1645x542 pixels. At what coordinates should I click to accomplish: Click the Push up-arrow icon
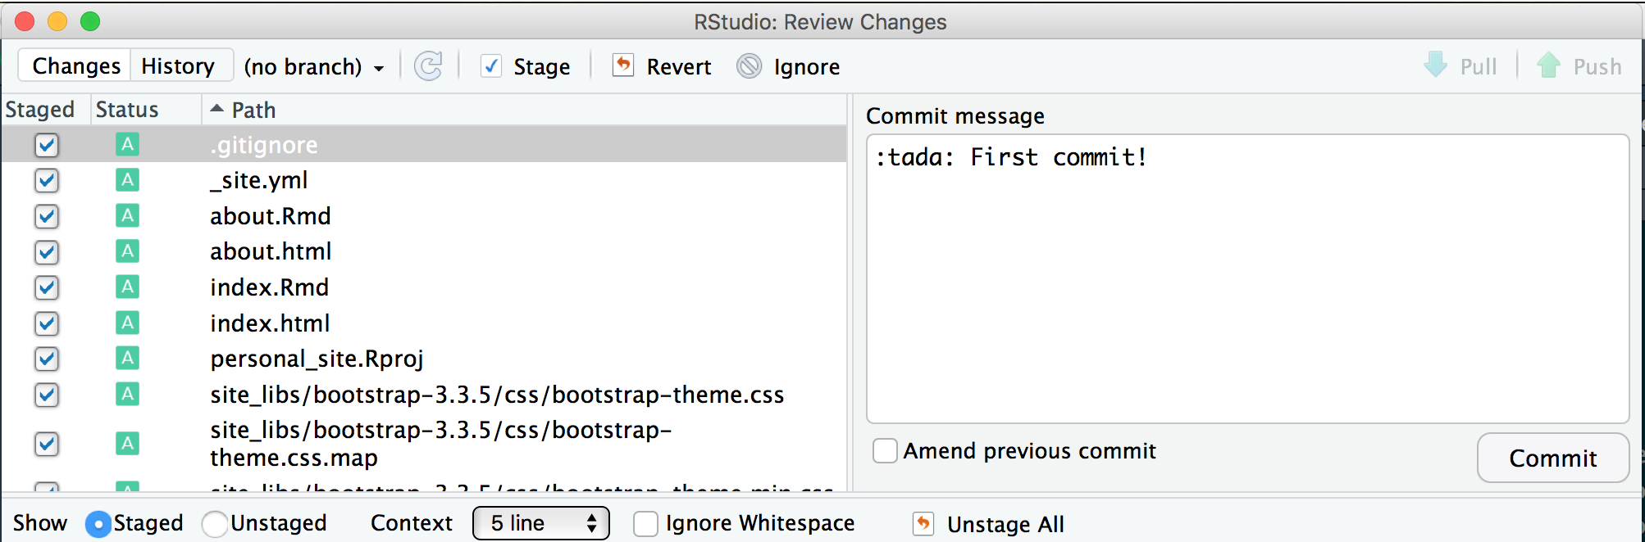point(1548,65)
